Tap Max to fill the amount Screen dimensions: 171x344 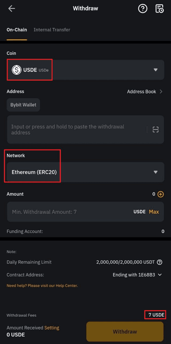click(154, 212)
